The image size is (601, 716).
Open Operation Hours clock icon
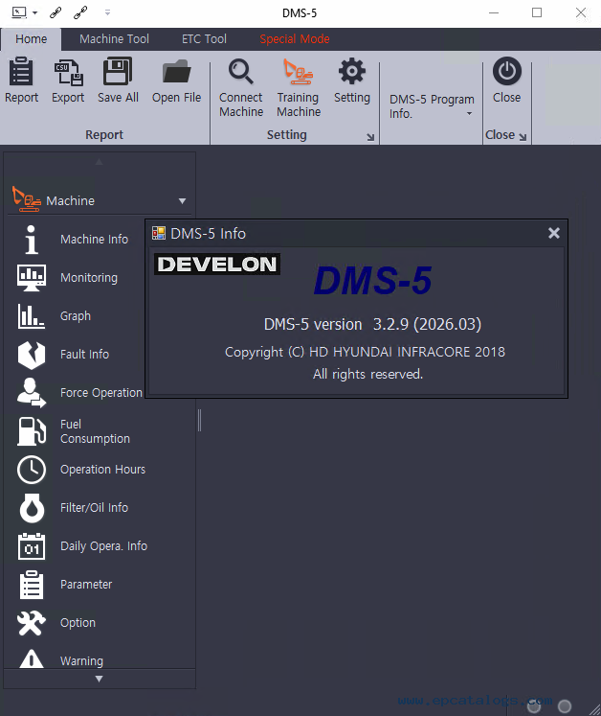click(x=31, y=470)
